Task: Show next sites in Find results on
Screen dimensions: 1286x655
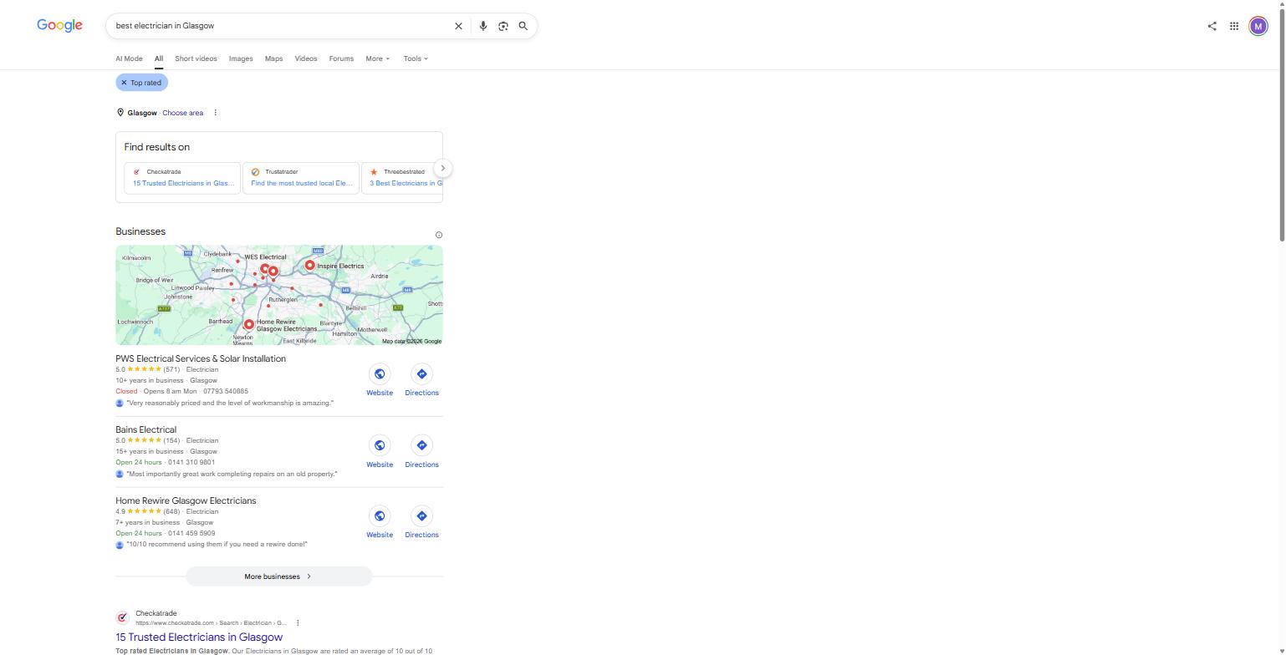Action: point(443,168)
